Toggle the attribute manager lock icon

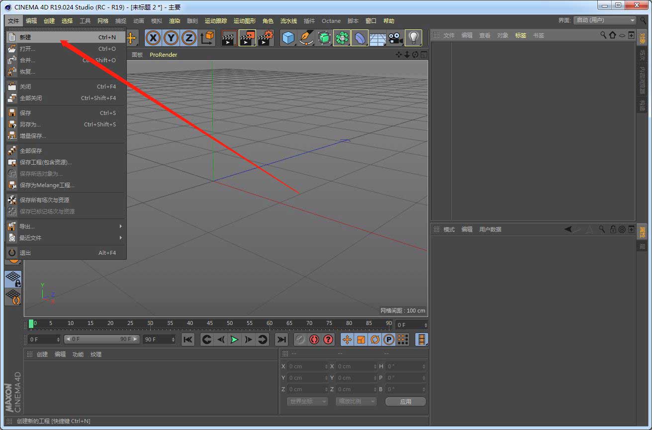613,229
